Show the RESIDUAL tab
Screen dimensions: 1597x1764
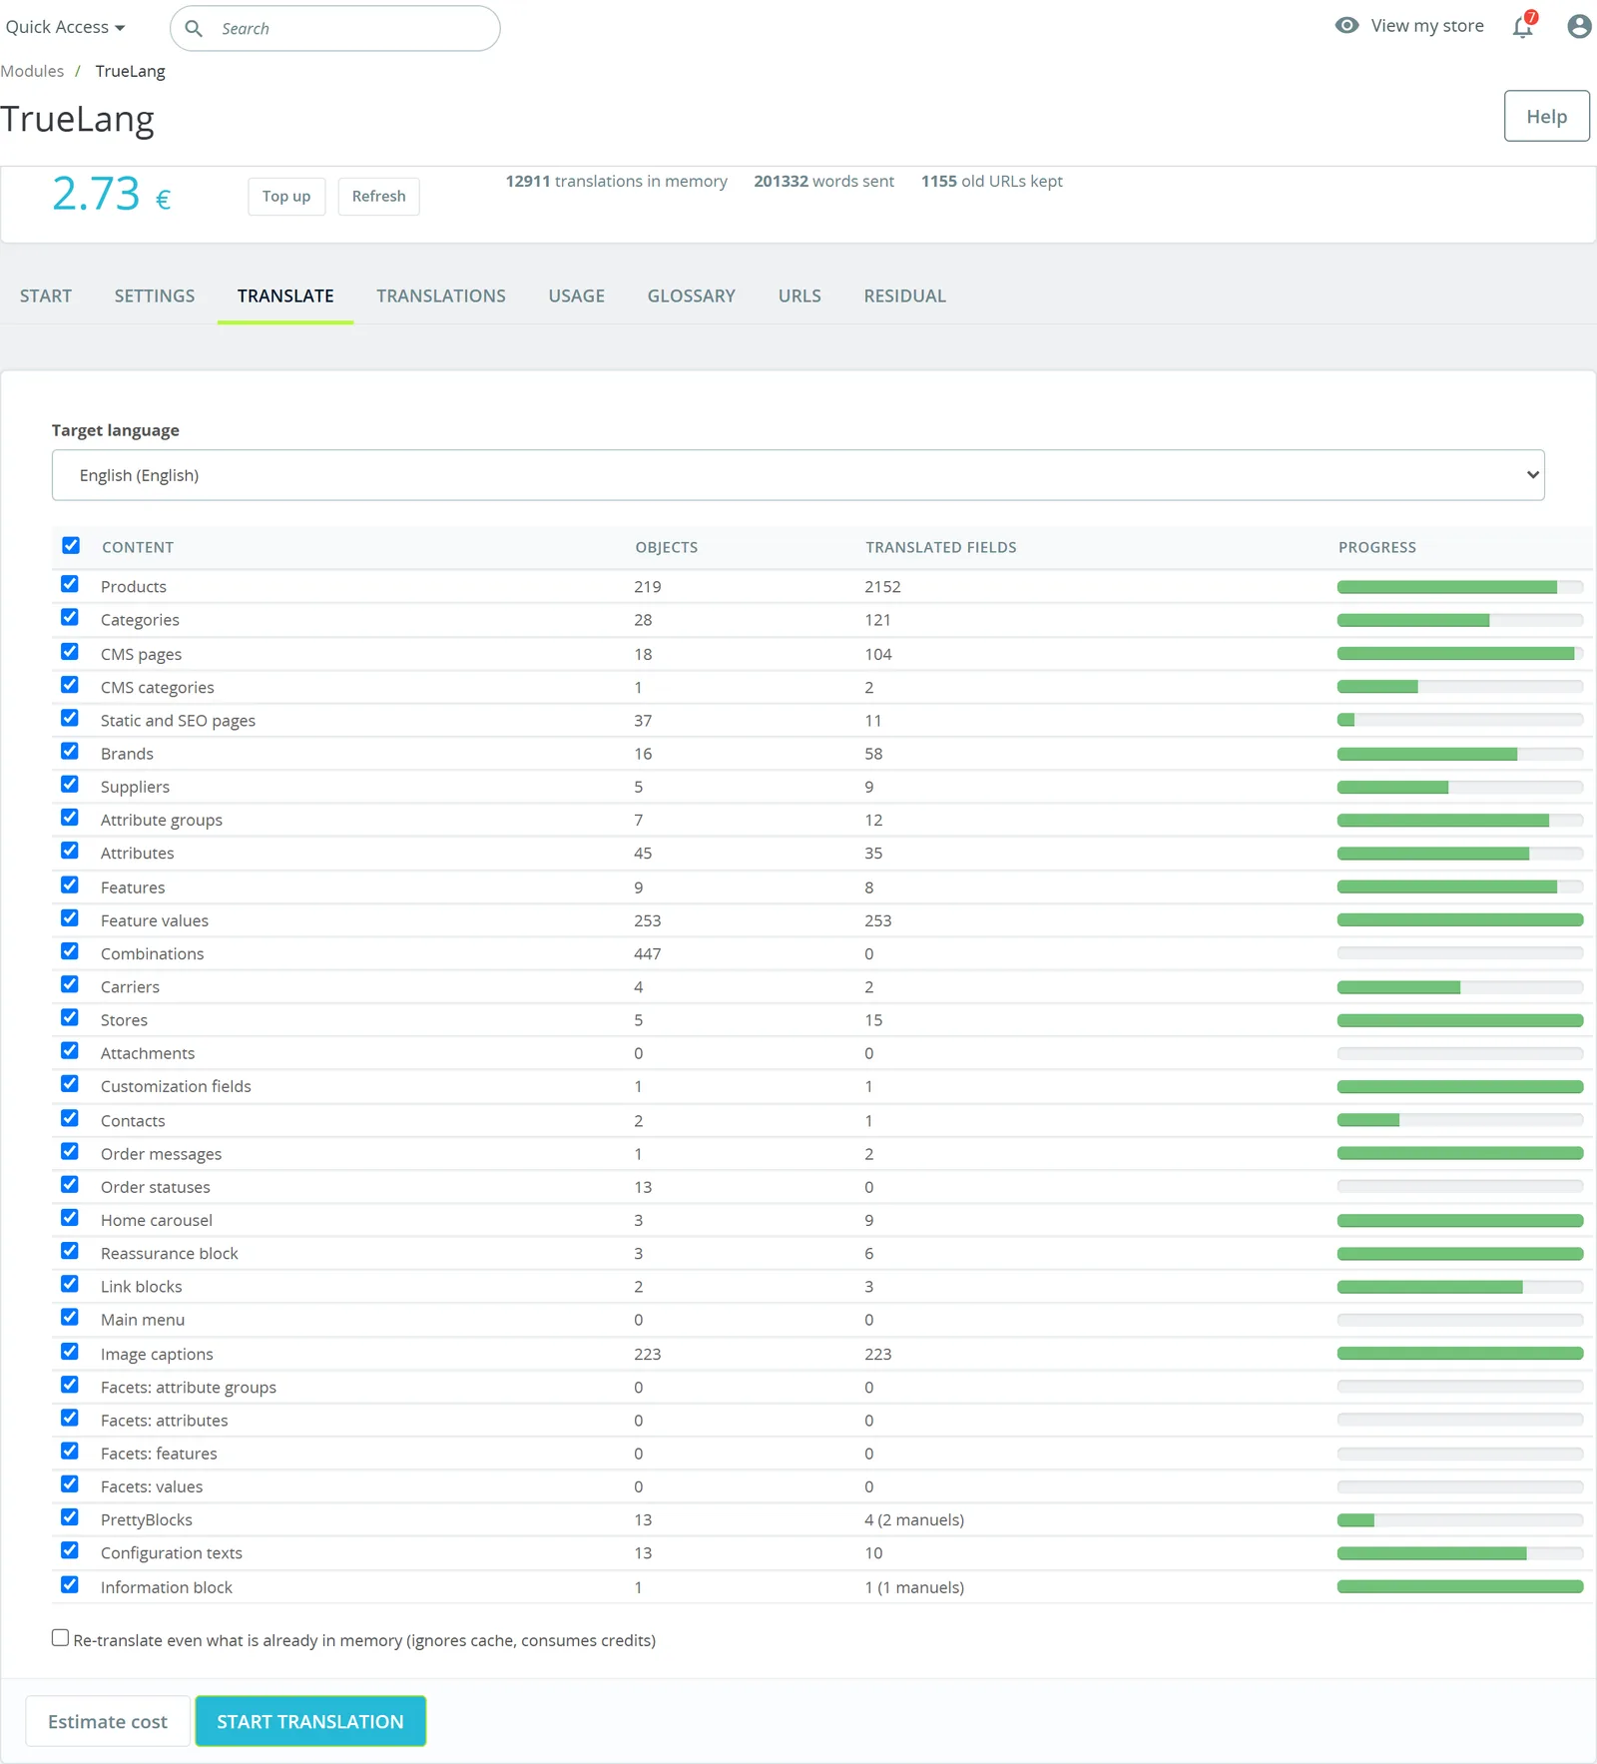(x=905, y=295)
